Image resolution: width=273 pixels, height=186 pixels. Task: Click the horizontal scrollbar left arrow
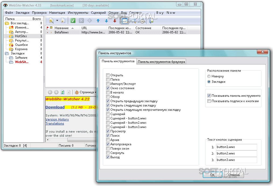click(x=48, y=140)
